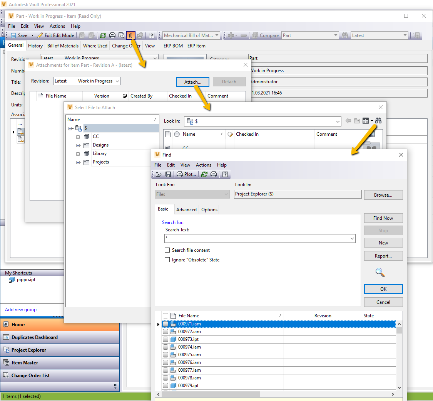Click the Print icon in the Find dialog

tap(214, 174)
